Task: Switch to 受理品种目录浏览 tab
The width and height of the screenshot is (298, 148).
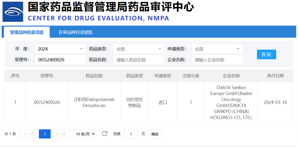Action: click(27, 32)
